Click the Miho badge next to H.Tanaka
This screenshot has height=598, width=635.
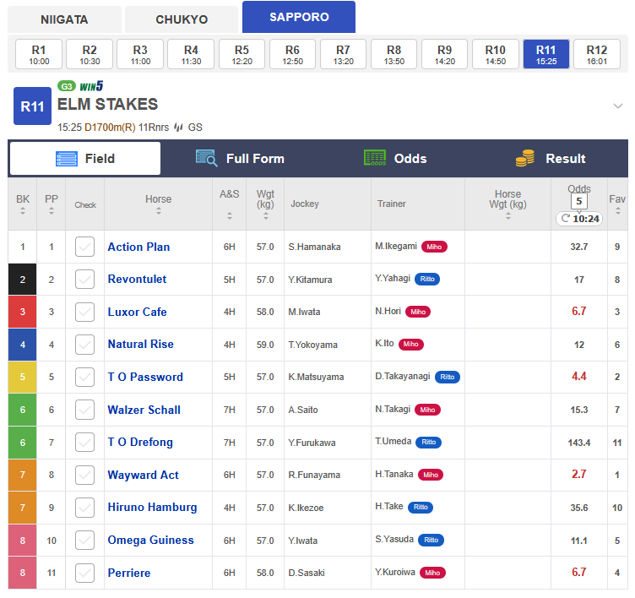tap(431, 475)
